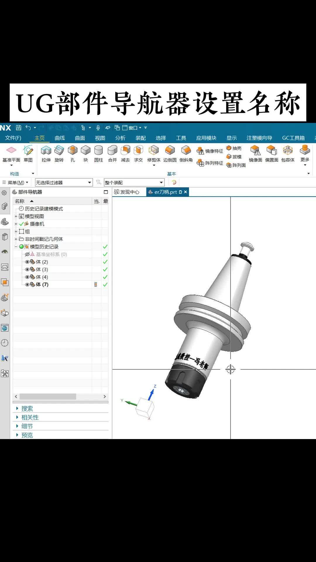This screenshot has height=562, width=316.
Task: Select the 孔 (Hole) tool
Action: click(73, 153)
